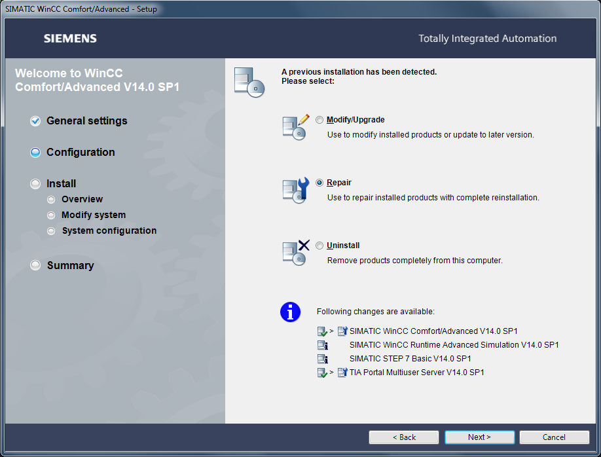Image resolution: width=601 pixels, height=457 pixels.
Task: Open the Configuration step label
Action: (x=81, y=152)
